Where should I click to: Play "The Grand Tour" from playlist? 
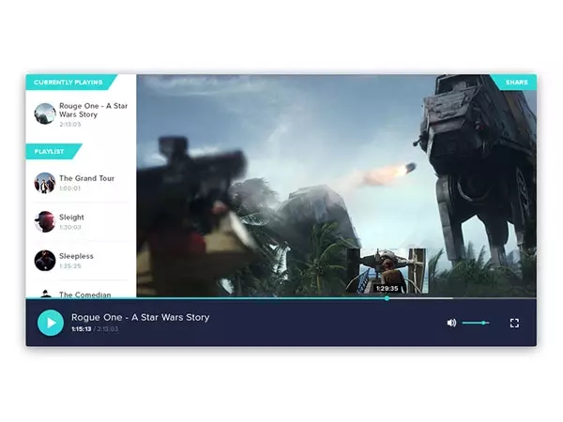(86, 178)
